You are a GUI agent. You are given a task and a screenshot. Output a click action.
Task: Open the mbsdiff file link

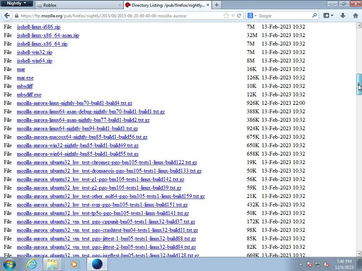click(x=25, y=86)
